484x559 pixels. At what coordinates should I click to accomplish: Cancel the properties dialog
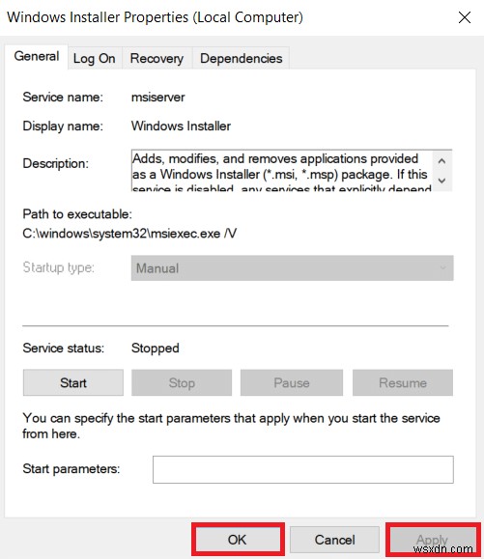334,540
